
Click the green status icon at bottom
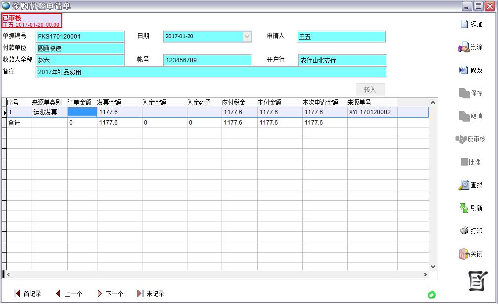coord(431,295)
